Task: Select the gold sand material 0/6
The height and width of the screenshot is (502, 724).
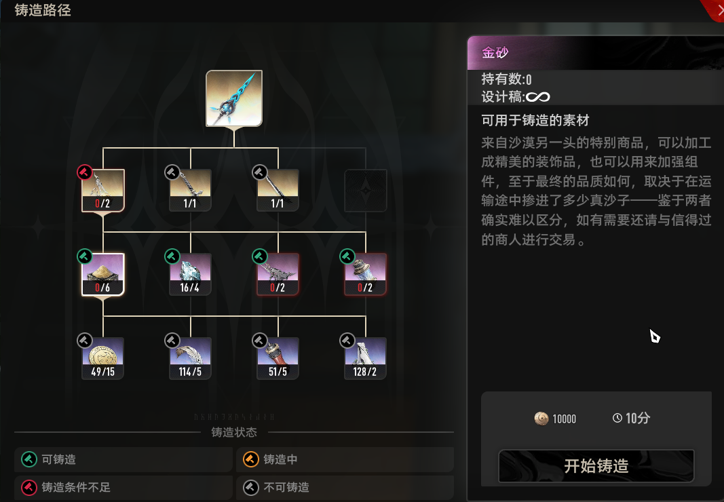Action: tap(103, 274)
